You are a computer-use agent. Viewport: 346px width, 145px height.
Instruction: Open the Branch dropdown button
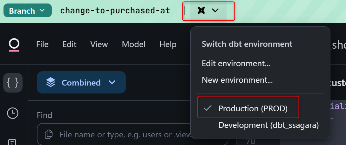[27, 10]
